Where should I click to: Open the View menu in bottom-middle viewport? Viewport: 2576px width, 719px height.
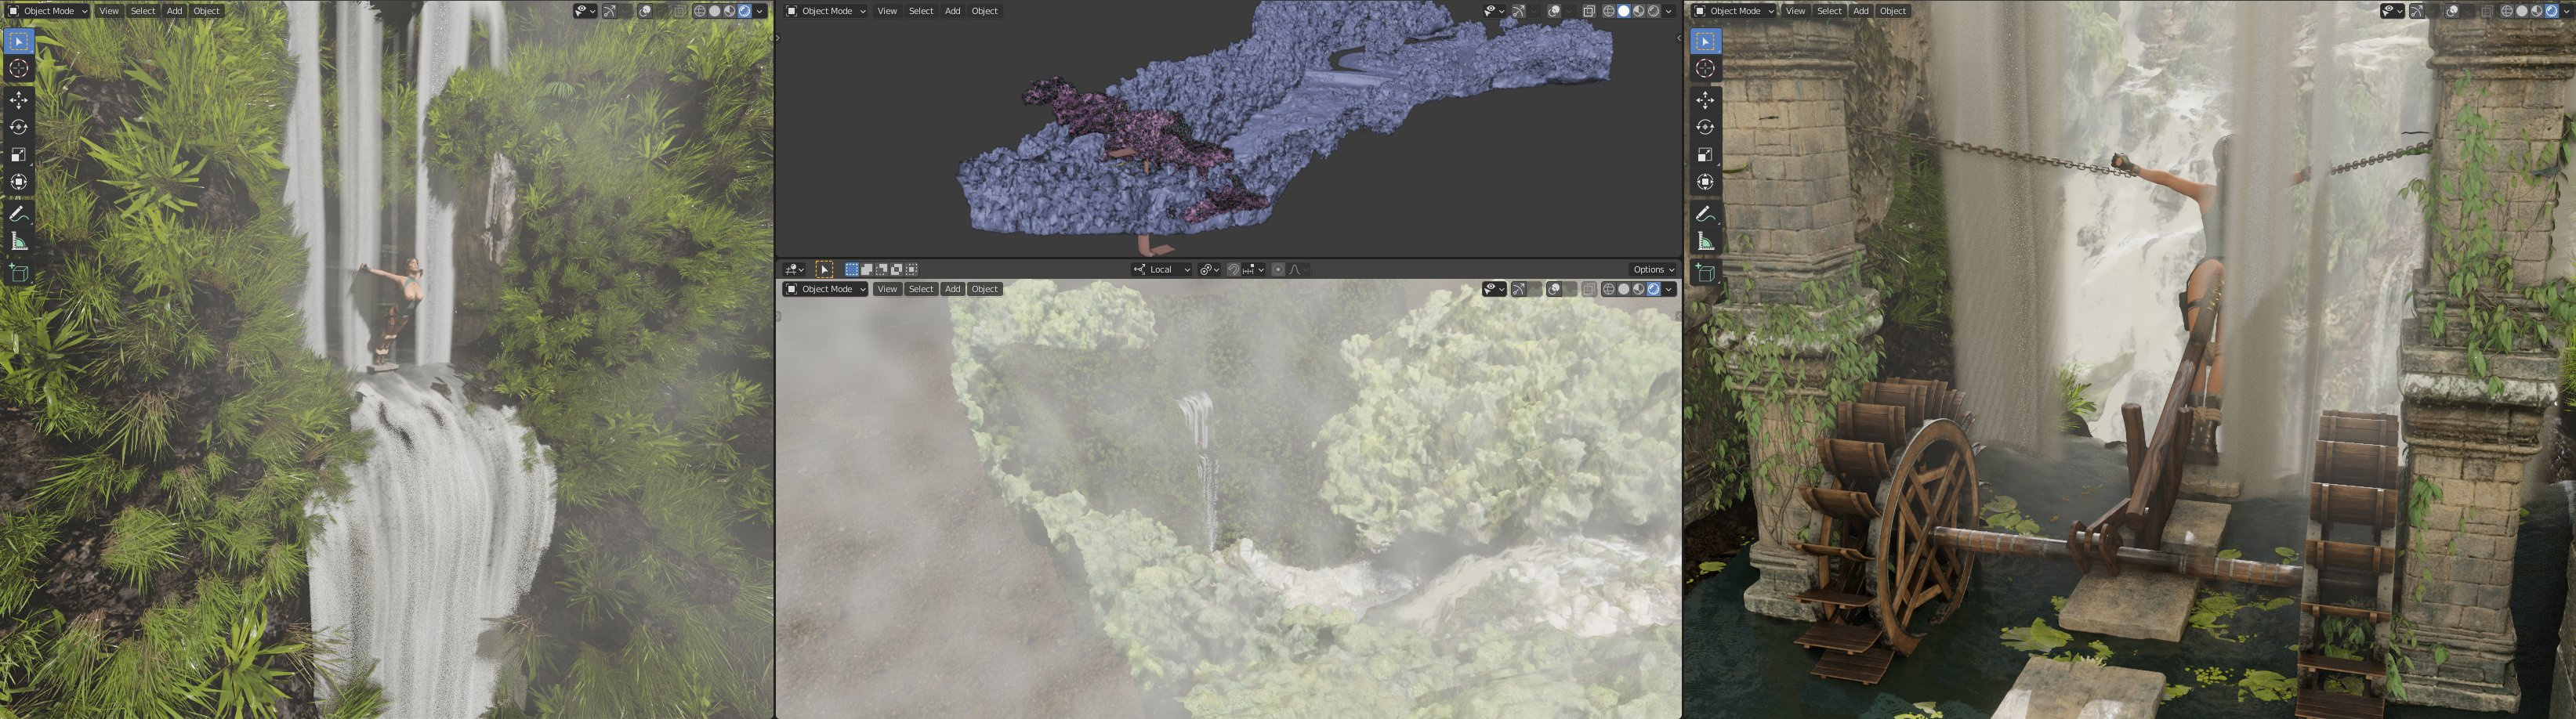tap(887, 289)
